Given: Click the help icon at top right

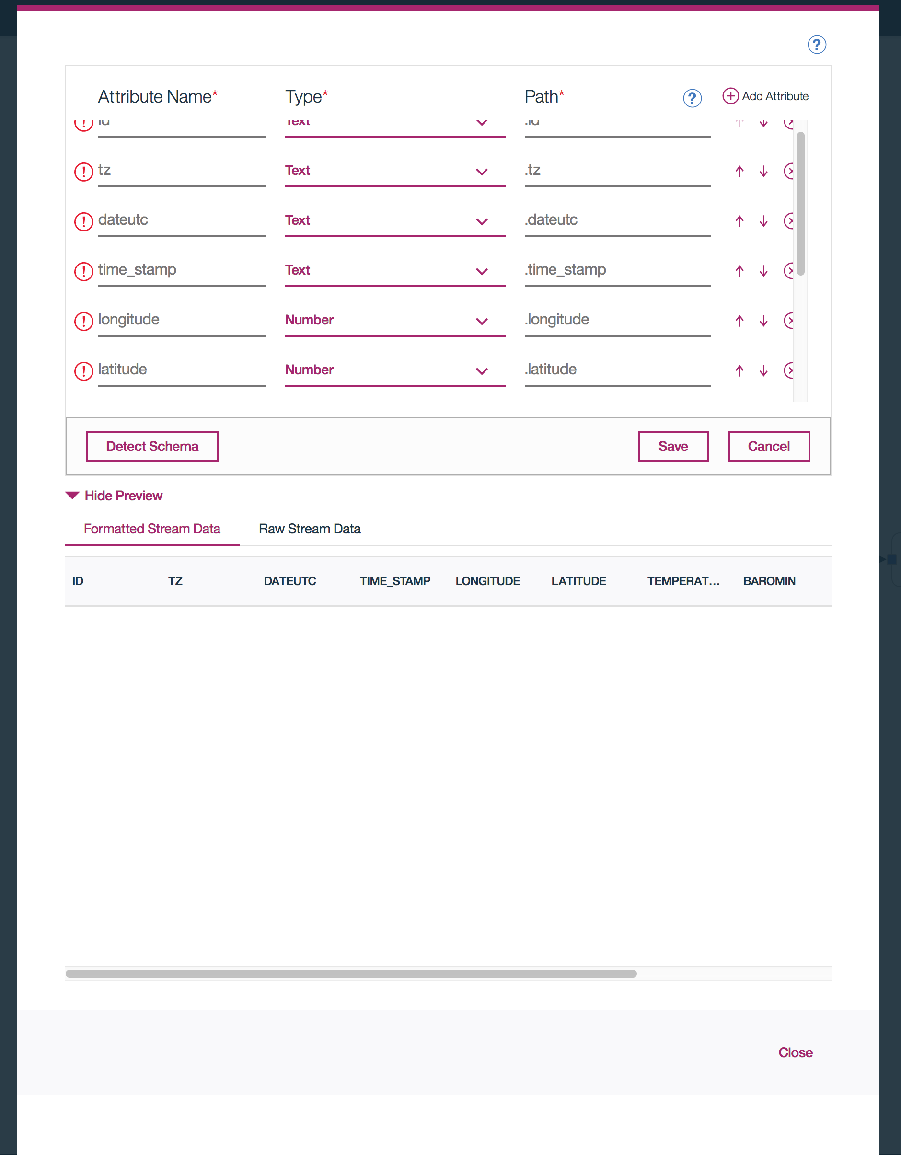Looking at the screenshot, I should [x=816, y=45].
